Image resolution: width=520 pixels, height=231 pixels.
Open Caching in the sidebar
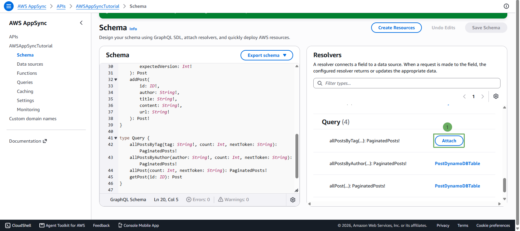(25, 91)
